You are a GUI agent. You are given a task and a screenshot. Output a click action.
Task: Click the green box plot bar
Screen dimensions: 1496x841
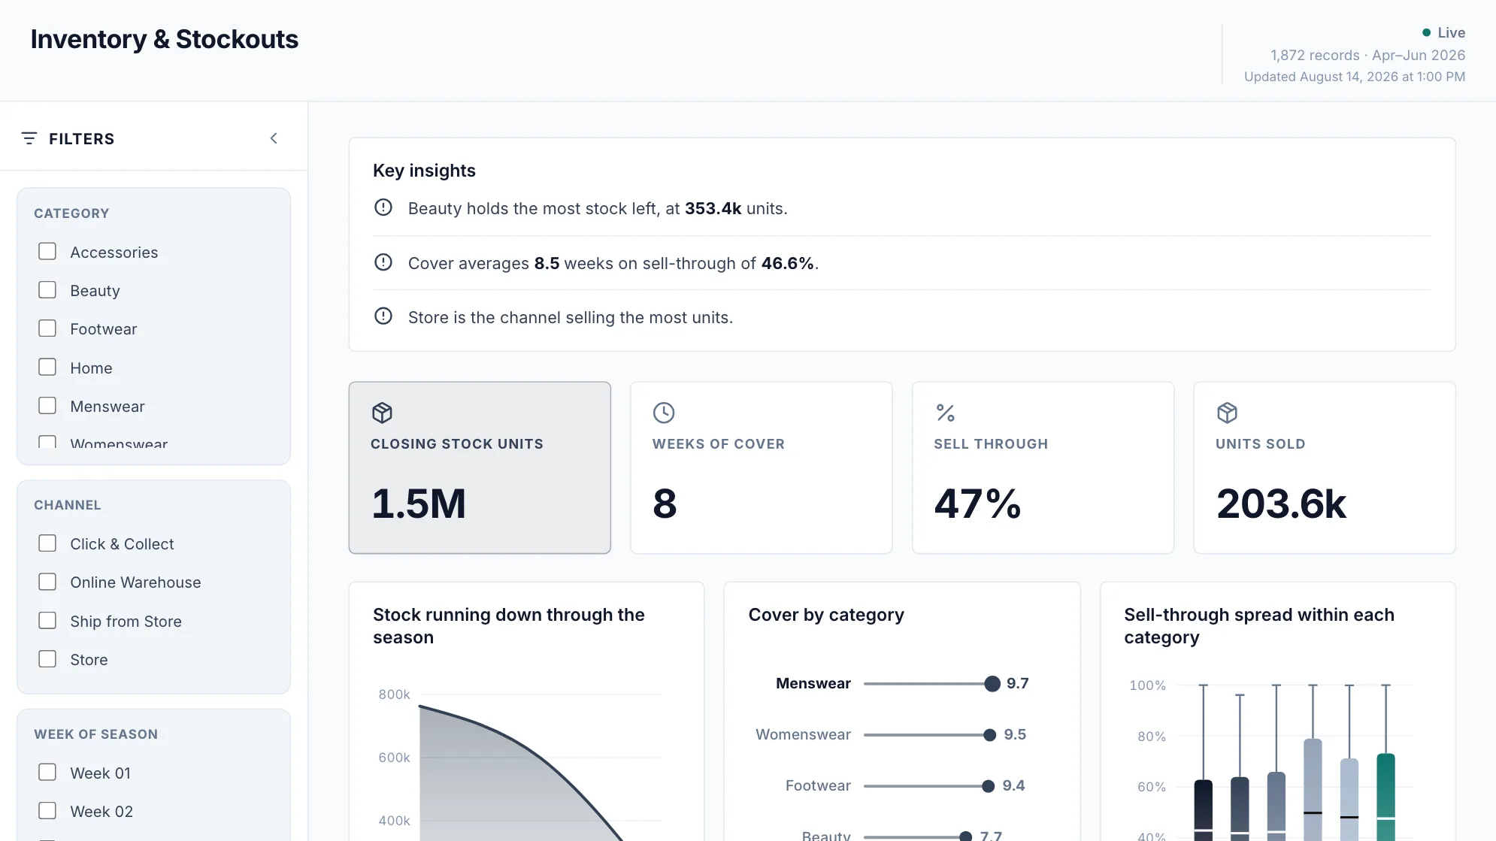tap(1385, 797)
